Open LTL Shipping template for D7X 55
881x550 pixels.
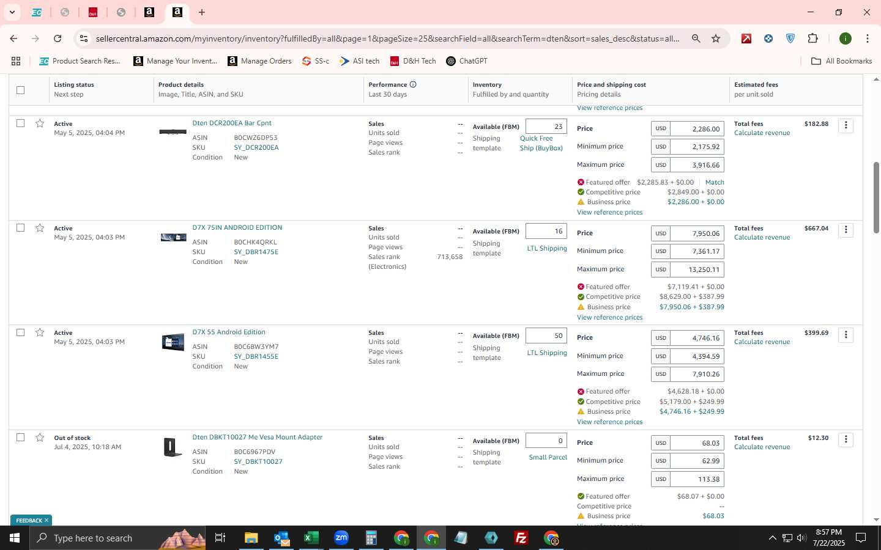click(x=547, y=353)
